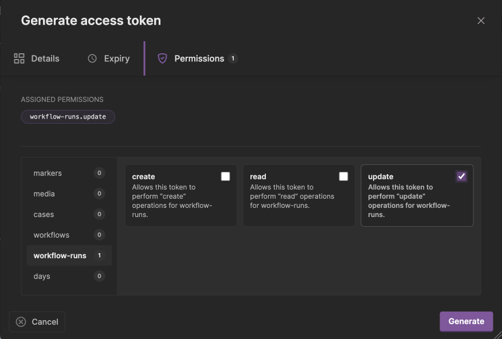Click the Permissions tab count badge

click(x=233, y=58)
